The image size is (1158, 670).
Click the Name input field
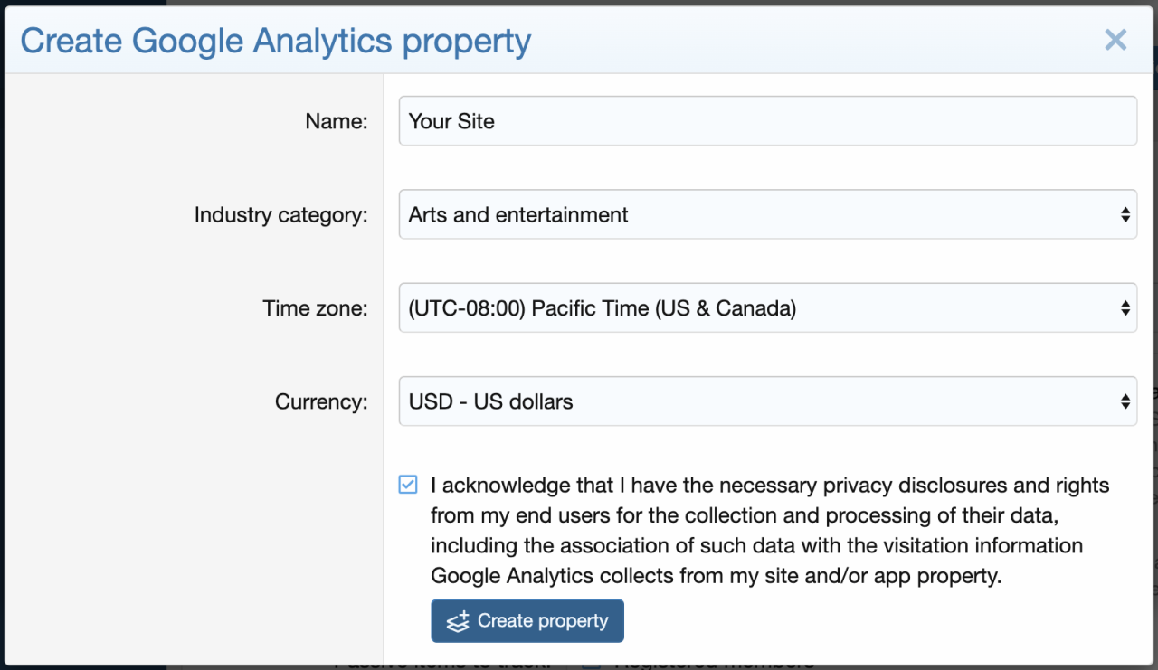767,121
